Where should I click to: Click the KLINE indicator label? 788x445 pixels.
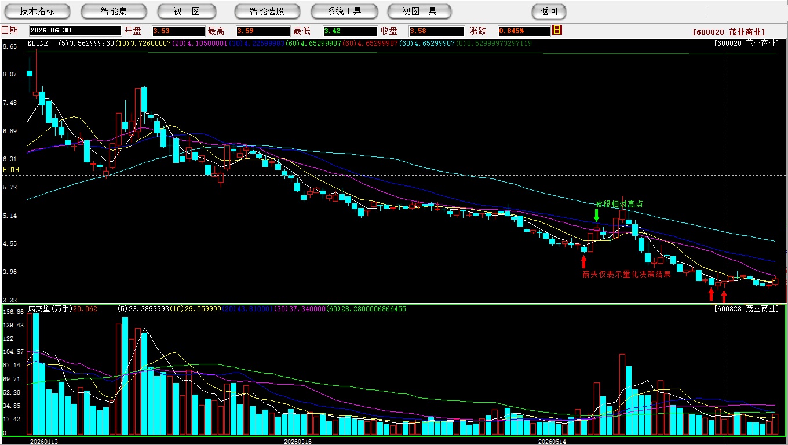tap(38, 43)
